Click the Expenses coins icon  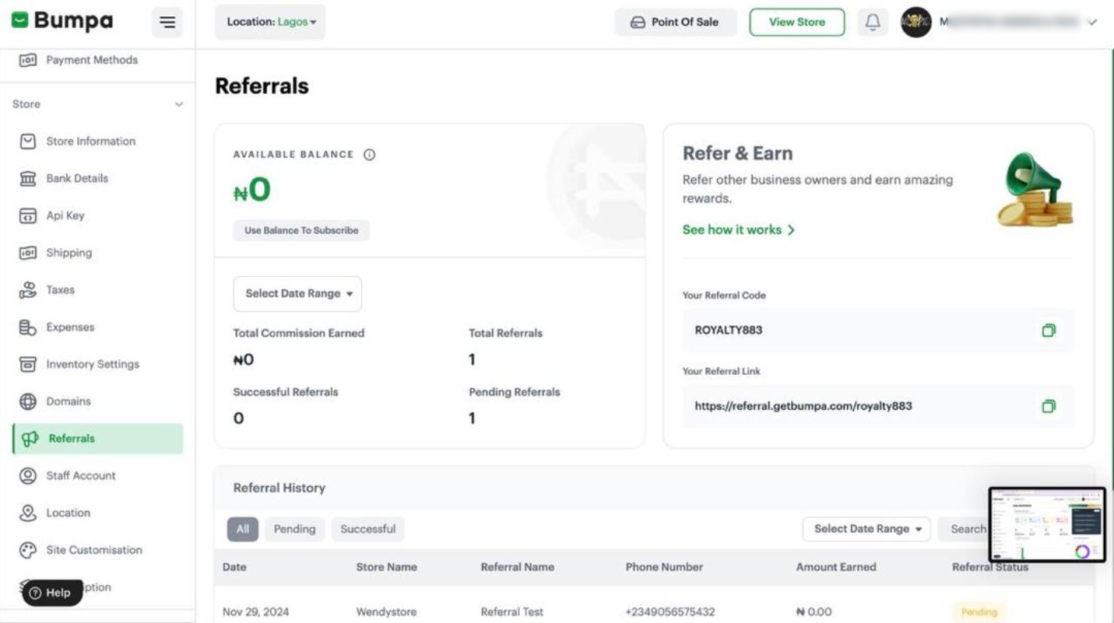pos(28,327)
